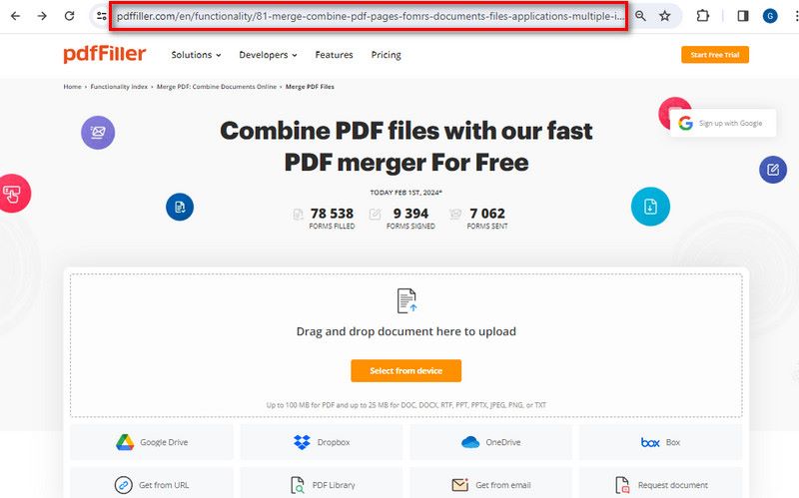Click 'Drag and drop document here to upload' text
The width and height of the screenshot is (799, 498).
pyautogui.click(x=406, y=331)
